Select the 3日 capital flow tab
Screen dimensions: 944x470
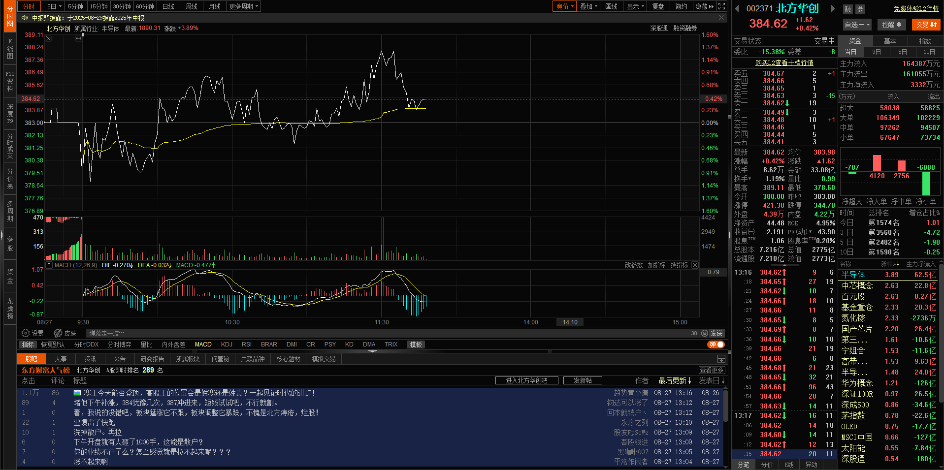pyautogui.click(x=877, y=52)
